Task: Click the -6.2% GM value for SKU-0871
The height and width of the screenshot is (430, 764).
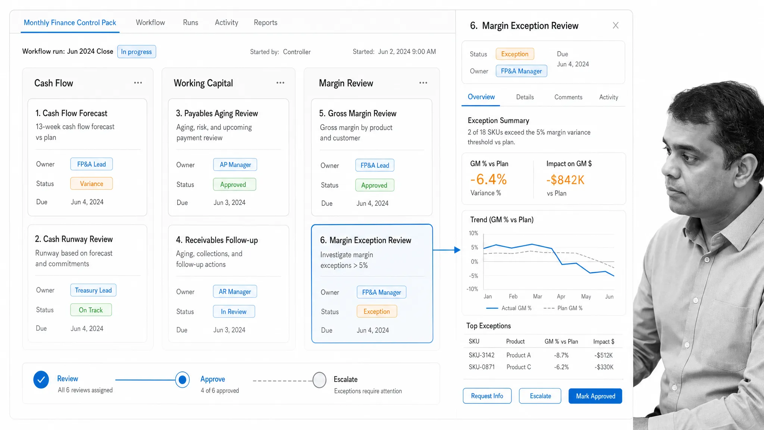Action: pos(561,367)
